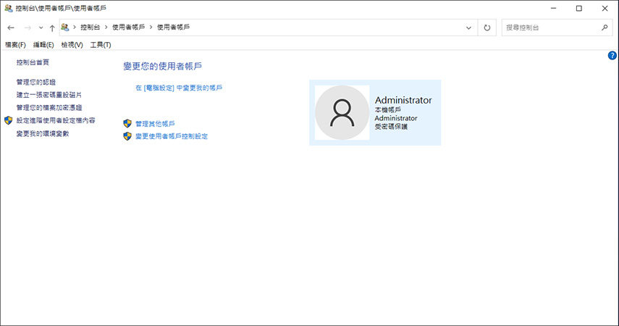Screen dimensions: 619x326
Task: Focus the 搜尋控制台 search field
Action: 550,28
